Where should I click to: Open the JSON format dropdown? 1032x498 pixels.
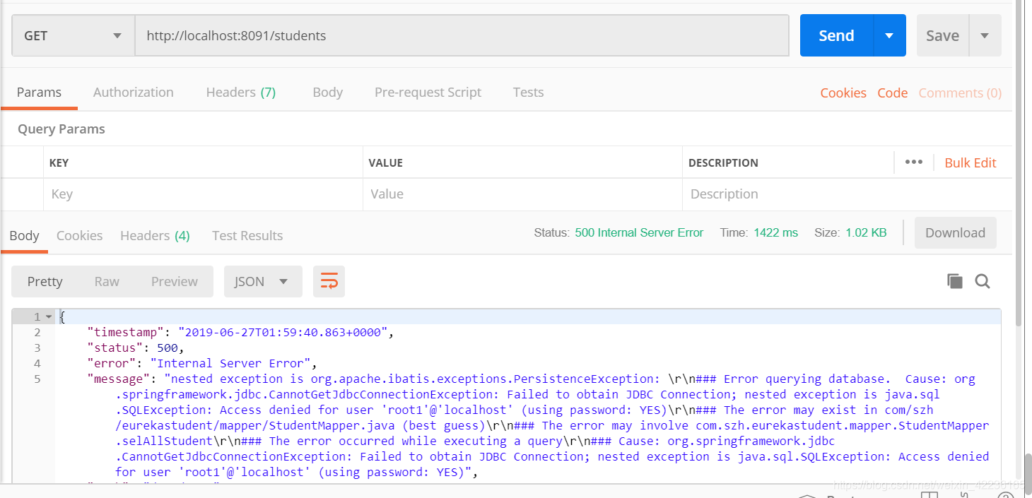click(x=263, y=281)
